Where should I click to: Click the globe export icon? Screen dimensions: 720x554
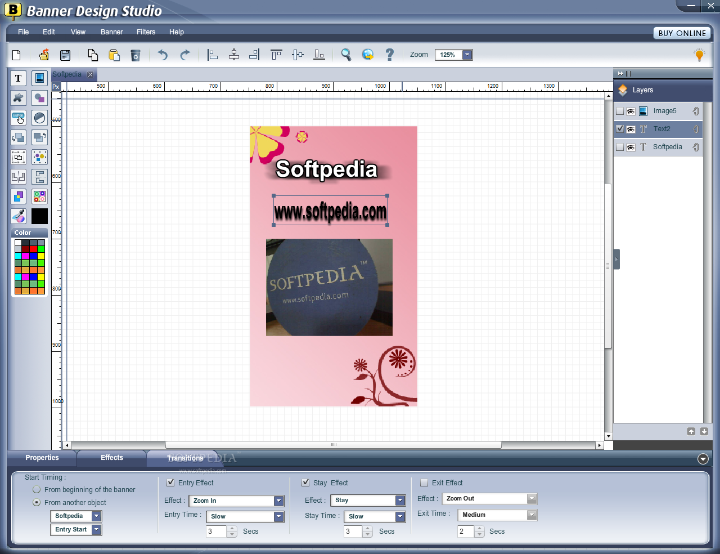[x=368, y=55]
